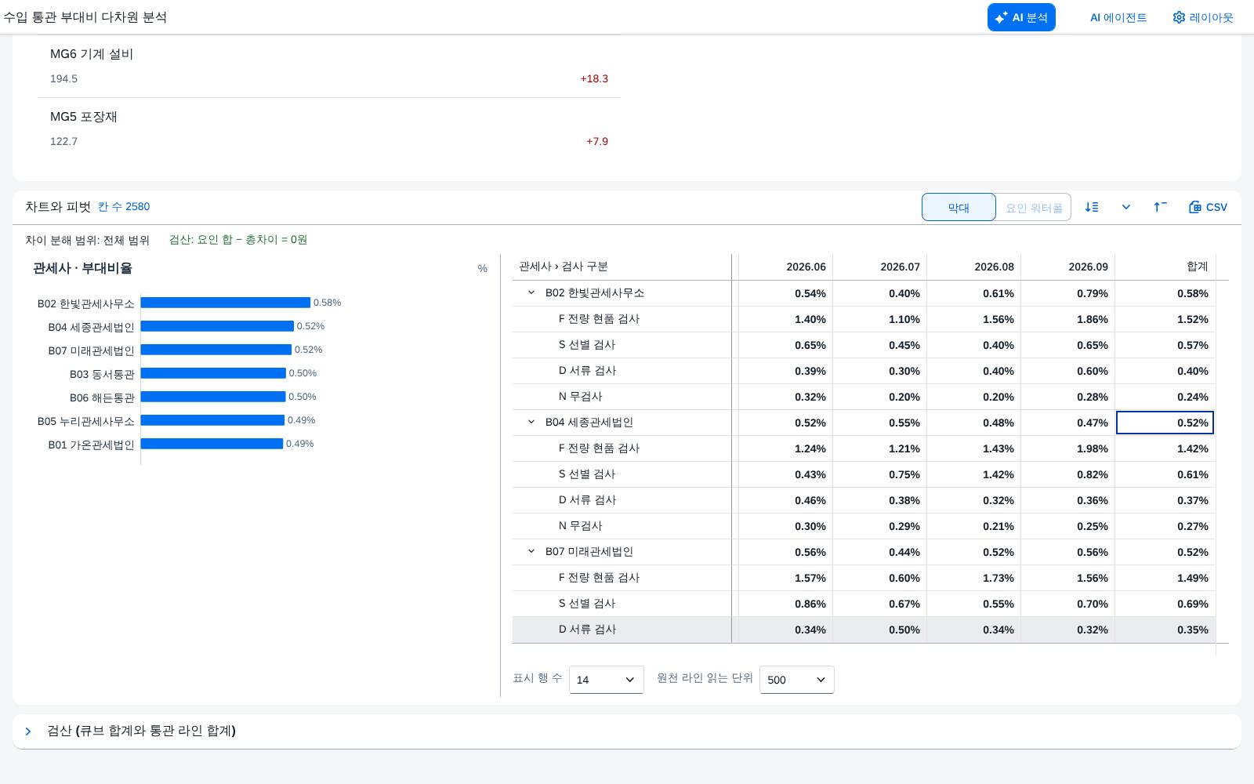The image size is (1254, 784).
Task: Select the 0.24% total for B02 무검사
Action: tap(1165, 397)
